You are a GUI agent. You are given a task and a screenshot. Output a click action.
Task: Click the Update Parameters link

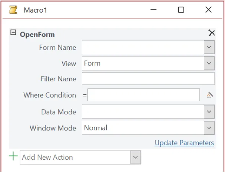[x=184, y=143]
